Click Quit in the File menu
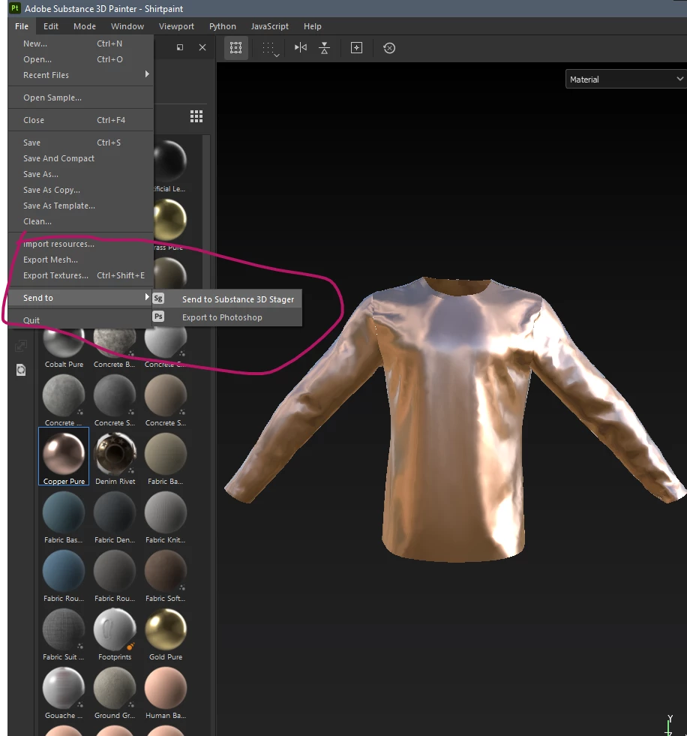687x736 pixels. point(81,320)
